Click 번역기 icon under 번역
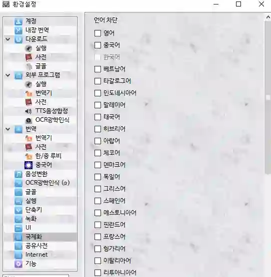Image resolution: width=271 pixels, height=277 pixels. click(28, 138)
